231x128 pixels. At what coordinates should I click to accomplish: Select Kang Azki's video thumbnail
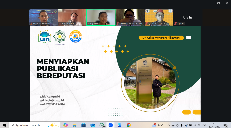(101, 17)
